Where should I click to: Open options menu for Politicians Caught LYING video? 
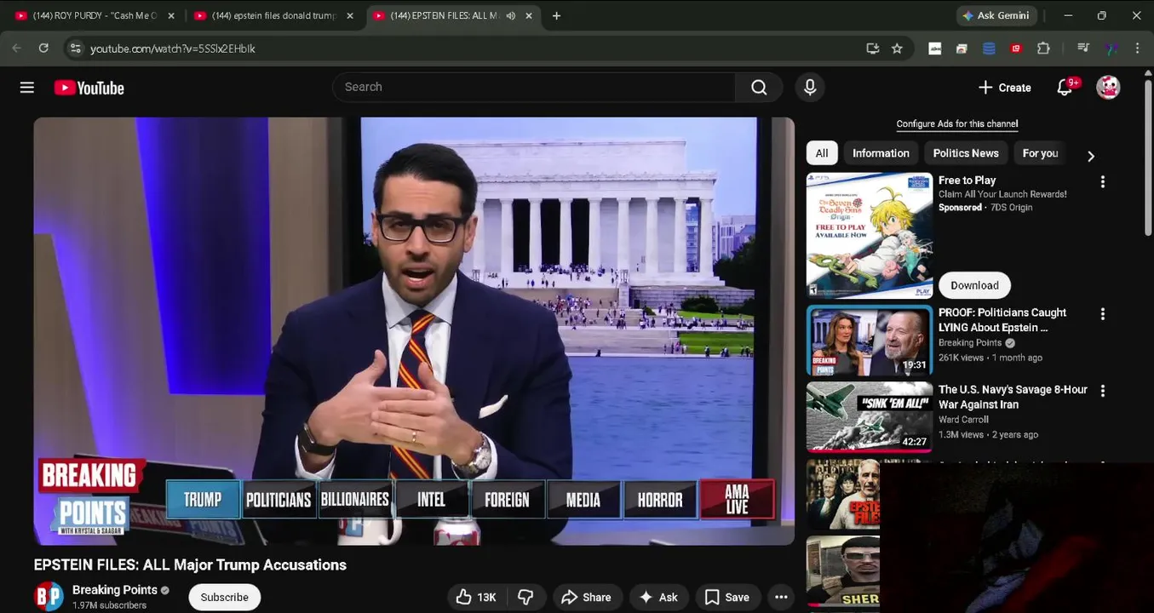[x=1103, y=314]
